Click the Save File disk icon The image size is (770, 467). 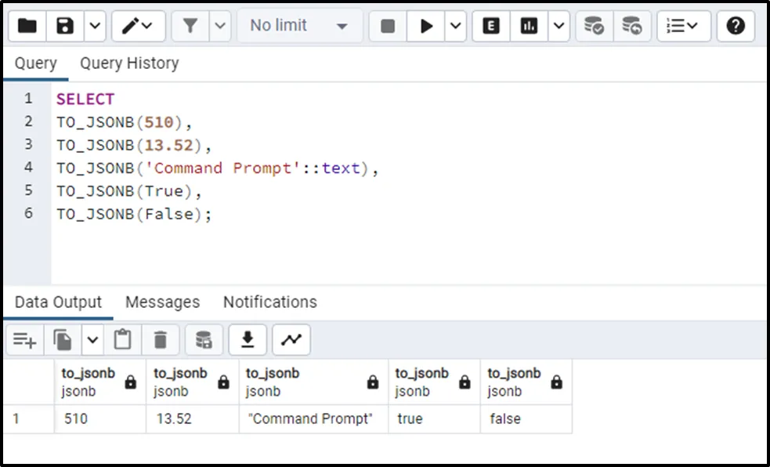pyautogui.click(x=66, y=26)
